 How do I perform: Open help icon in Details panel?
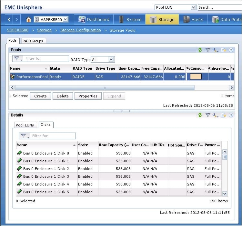(x=231, y=115)
